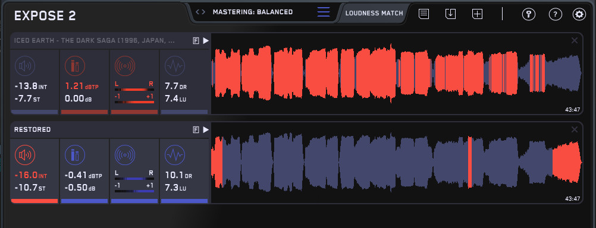
Task: Toggle the Loudness Match button
Action: click(374, 13)
